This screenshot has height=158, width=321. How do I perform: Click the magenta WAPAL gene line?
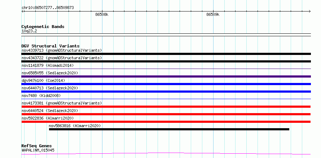166,153
